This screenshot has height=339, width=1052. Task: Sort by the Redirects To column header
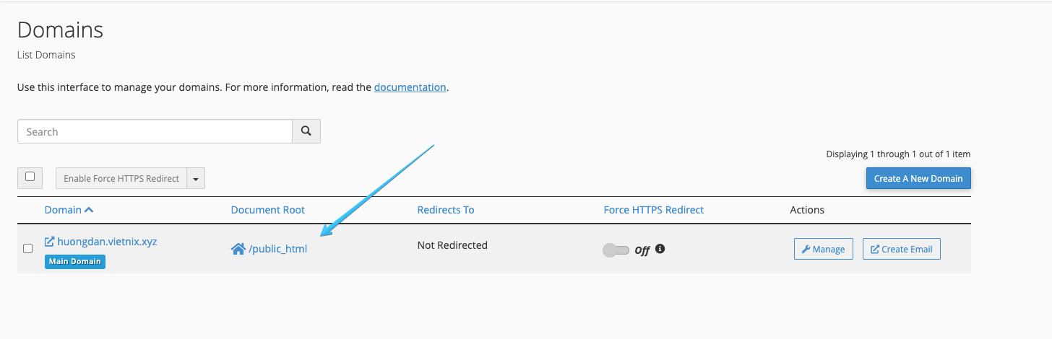(x=446, y=210)
